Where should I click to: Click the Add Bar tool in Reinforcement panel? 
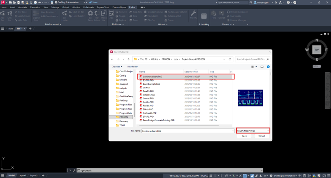[2, 15]
